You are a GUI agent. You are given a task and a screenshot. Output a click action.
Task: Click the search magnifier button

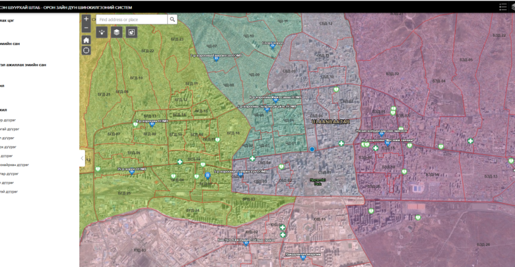click(x=172, y=20)
